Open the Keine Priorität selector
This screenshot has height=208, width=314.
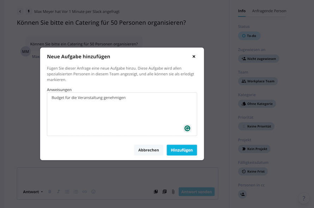coord(256,126)
